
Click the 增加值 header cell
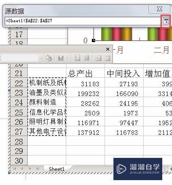pyautogui.click(x=158, y=73)
